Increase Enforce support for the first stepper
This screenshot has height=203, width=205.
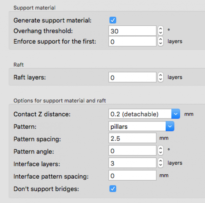(x=161, y=40)
